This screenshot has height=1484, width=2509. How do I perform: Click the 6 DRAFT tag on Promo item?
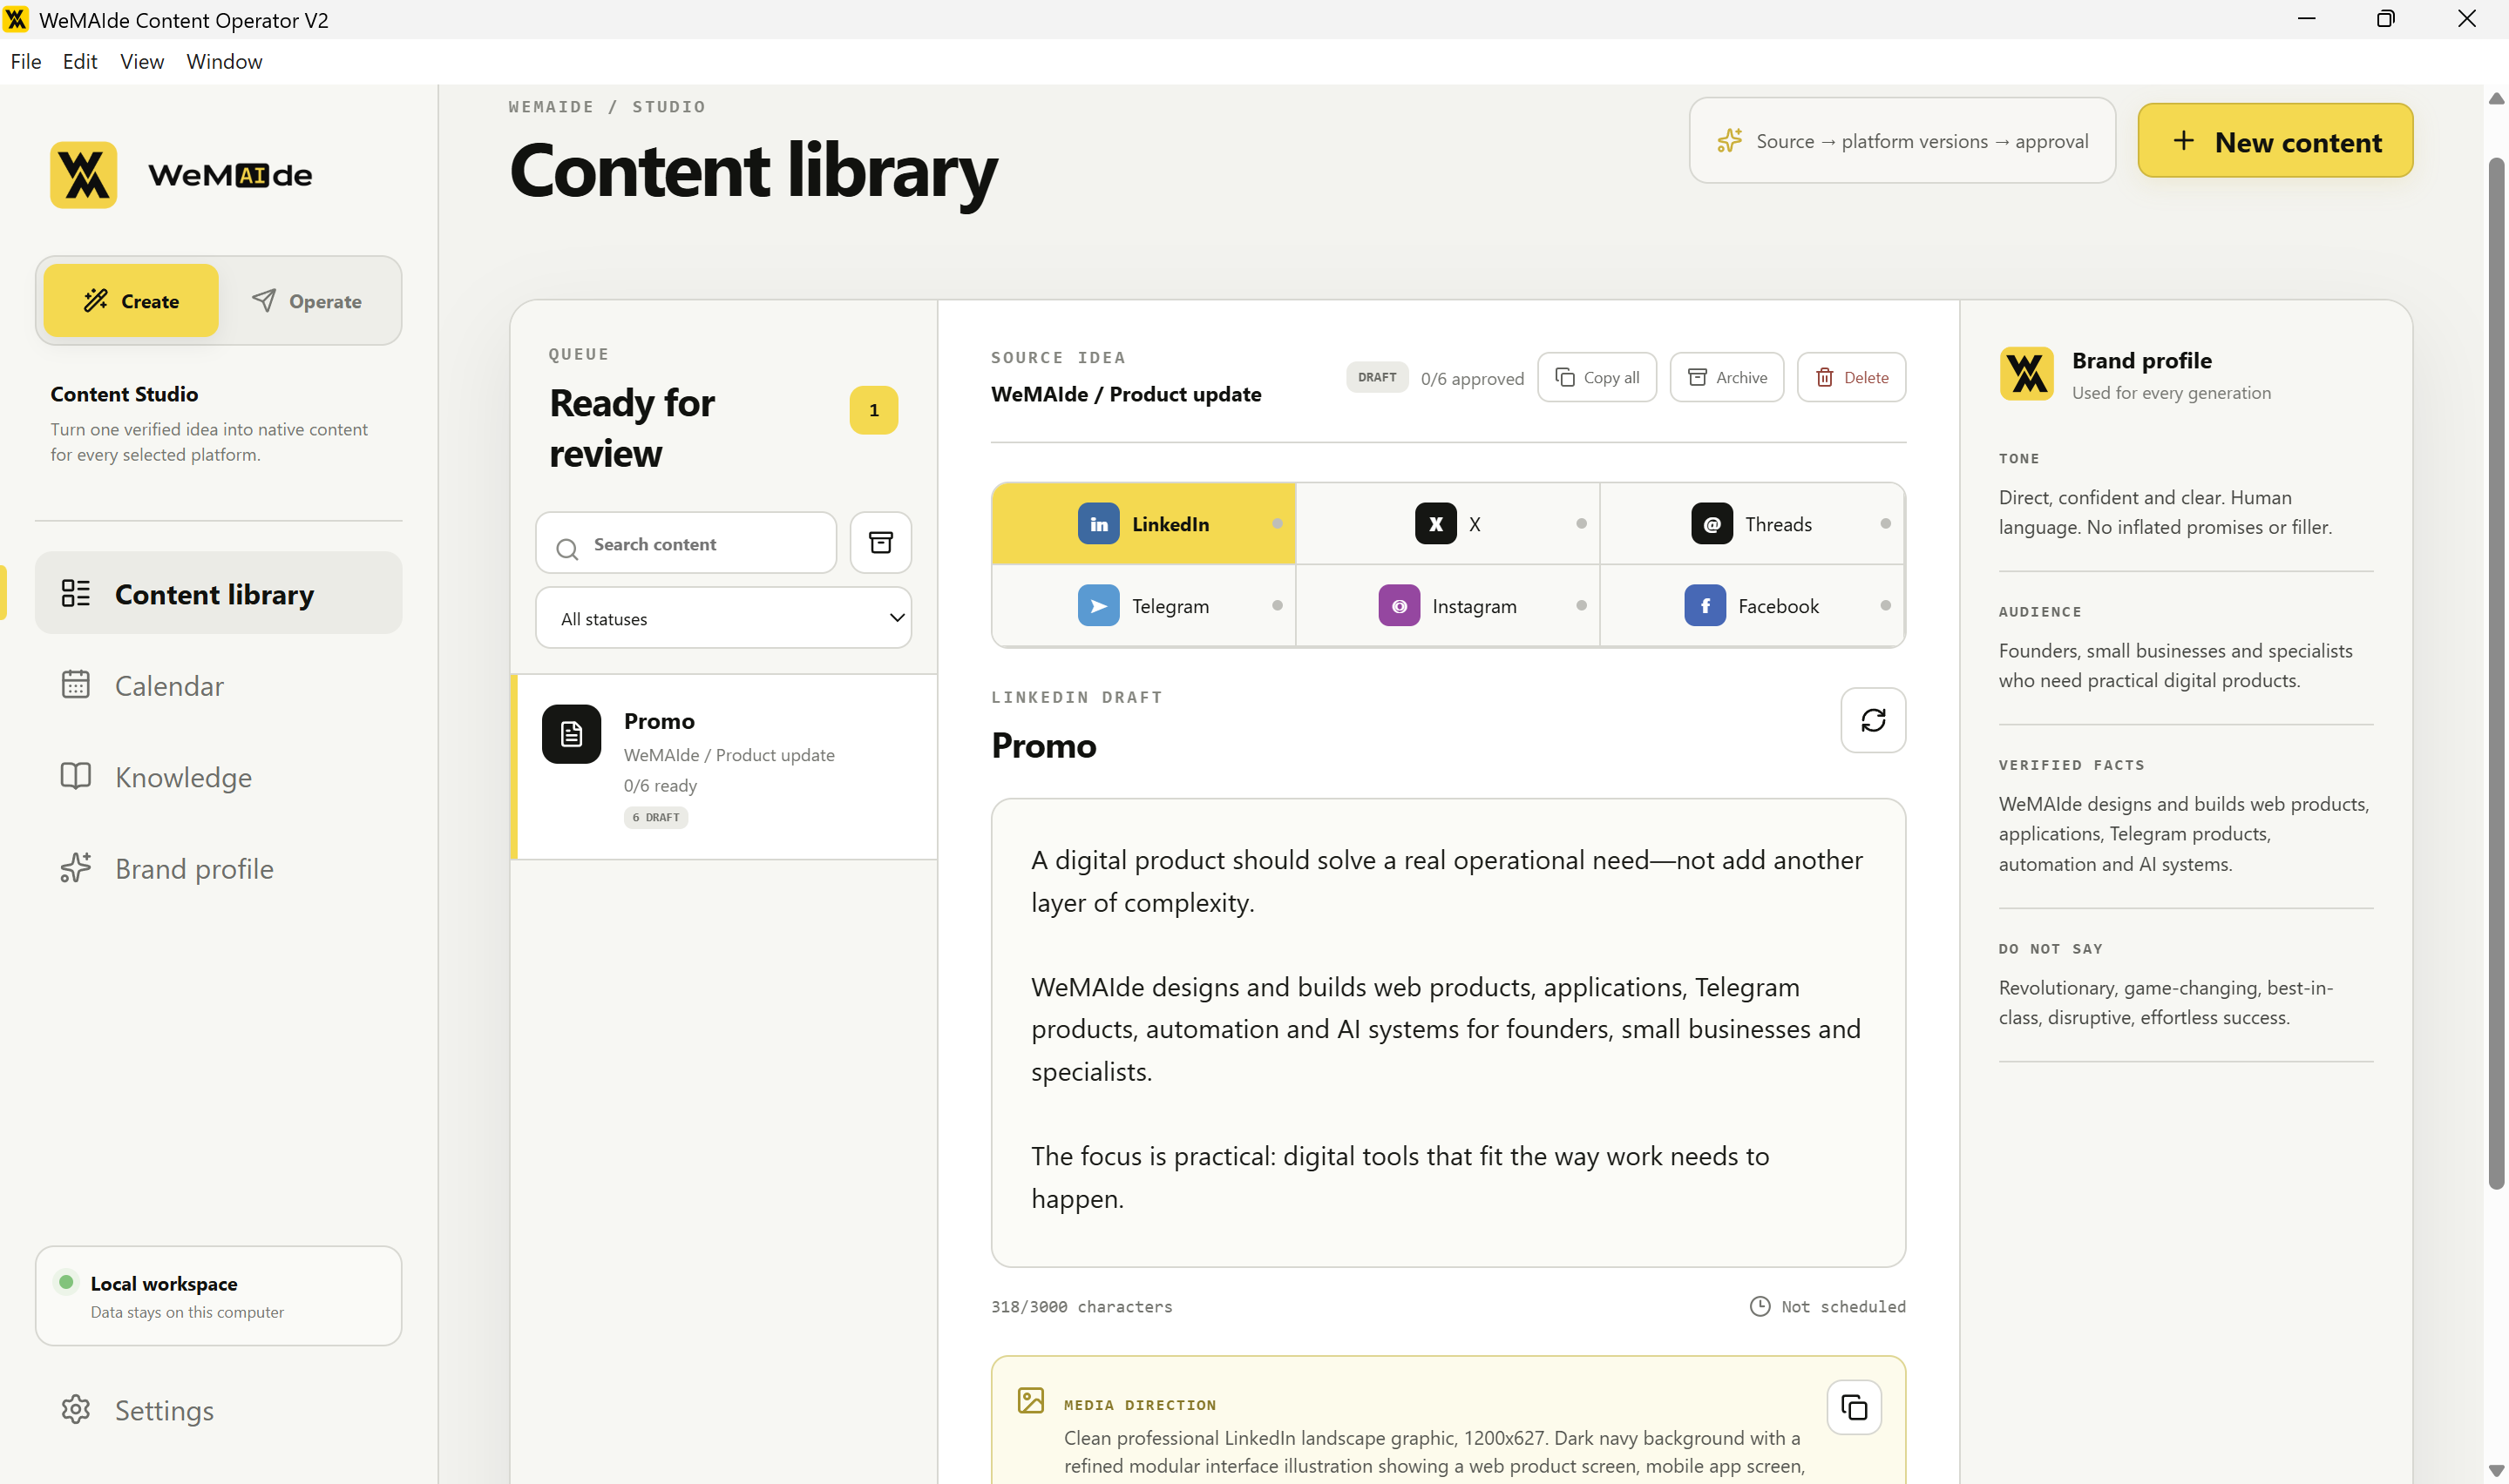(x=655, y=817)
